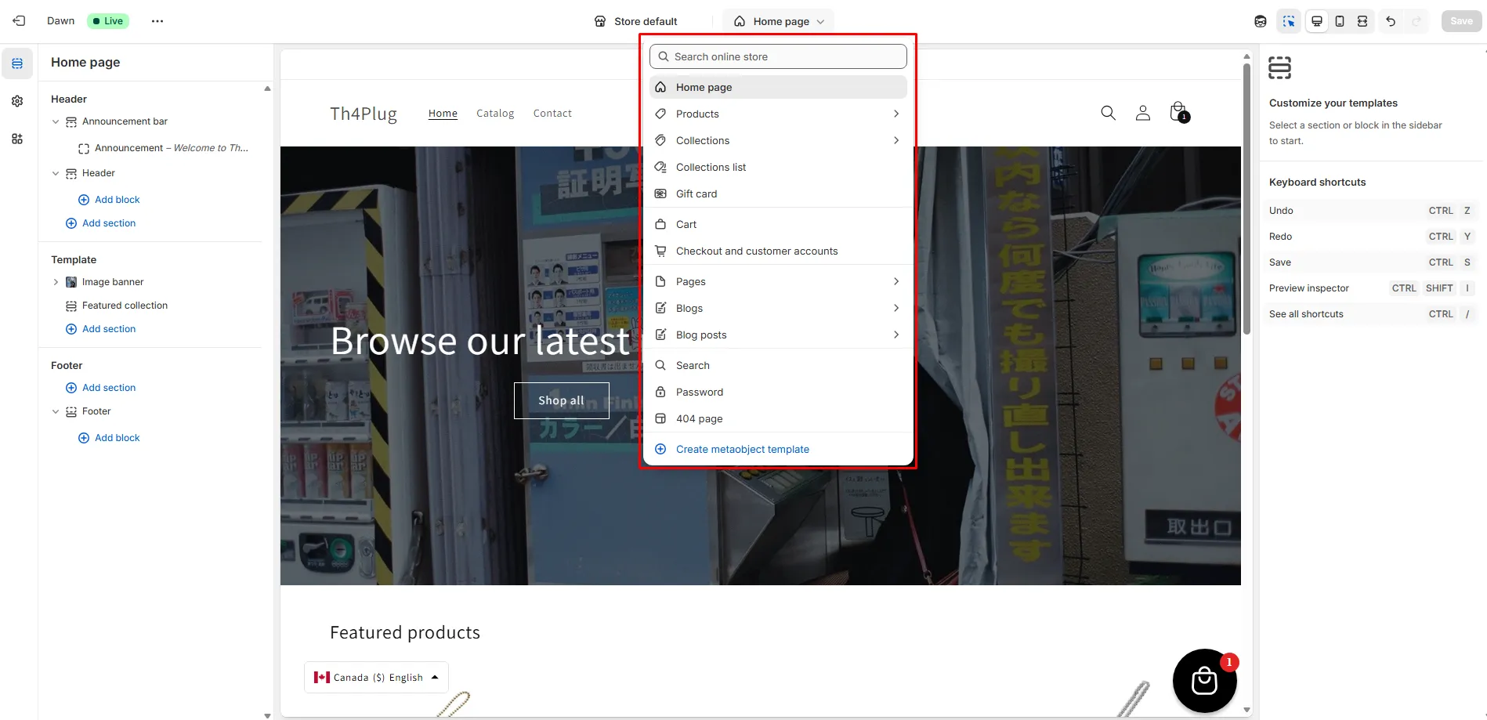The image size is (1487, 720).
Task: Open the app embeds icon in left rail
Action: click(x=17, y=139)
